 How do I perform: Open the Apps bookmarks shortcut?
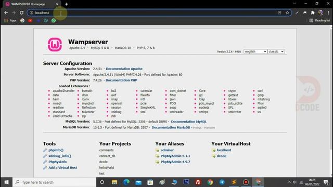click(x=10, y=21)
